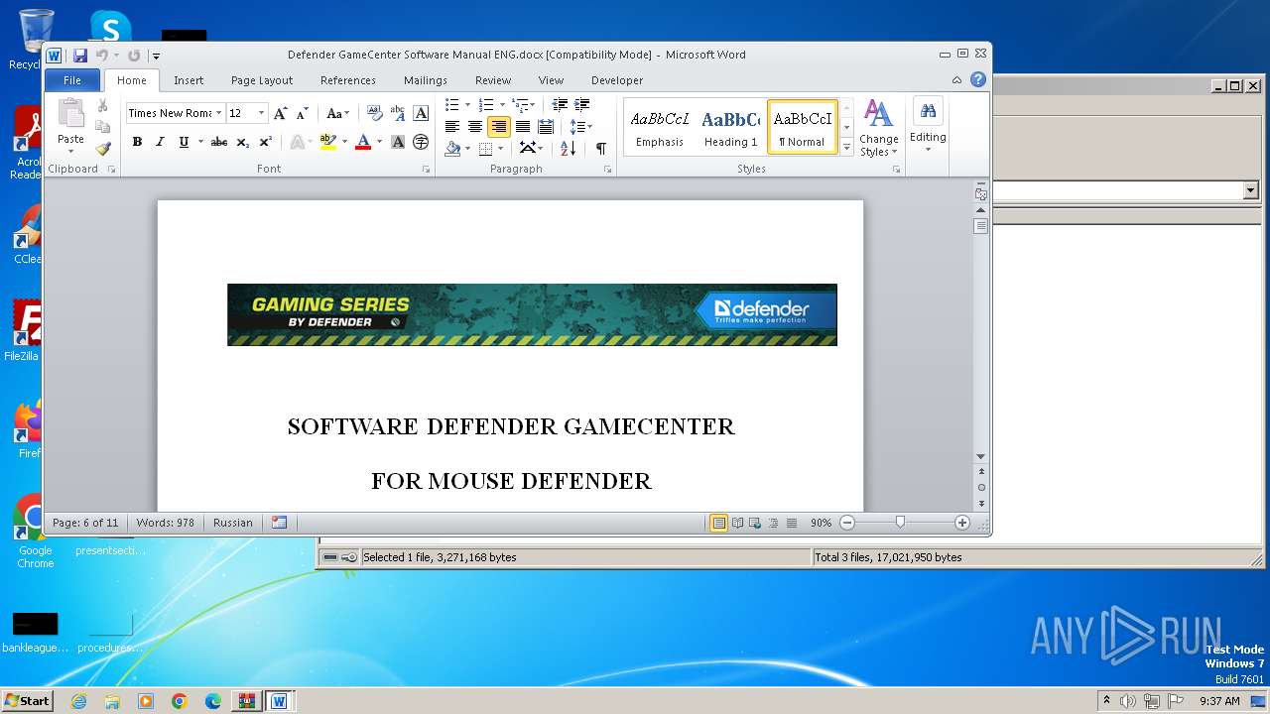Click the borders grid icon
The width and height of the screenshot is (1270, 714).
point(485,148)
